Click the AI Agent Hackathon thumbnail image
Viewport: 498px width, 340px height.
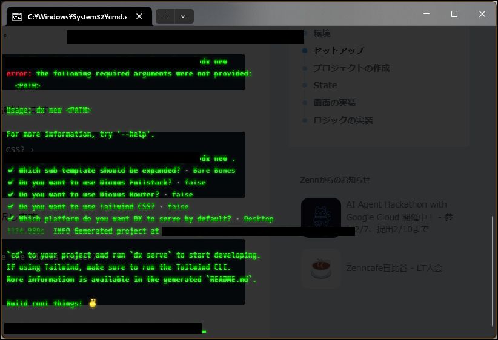(x=321, y=218)
